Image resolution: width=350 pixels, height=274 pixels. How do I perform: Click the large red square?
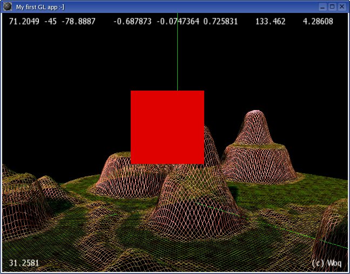point(167,127)
